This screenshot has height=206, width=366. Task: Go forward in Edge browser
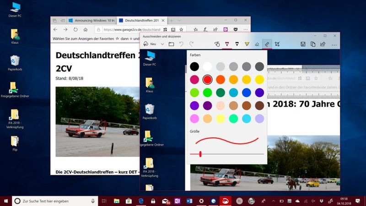tap(65, 30)
